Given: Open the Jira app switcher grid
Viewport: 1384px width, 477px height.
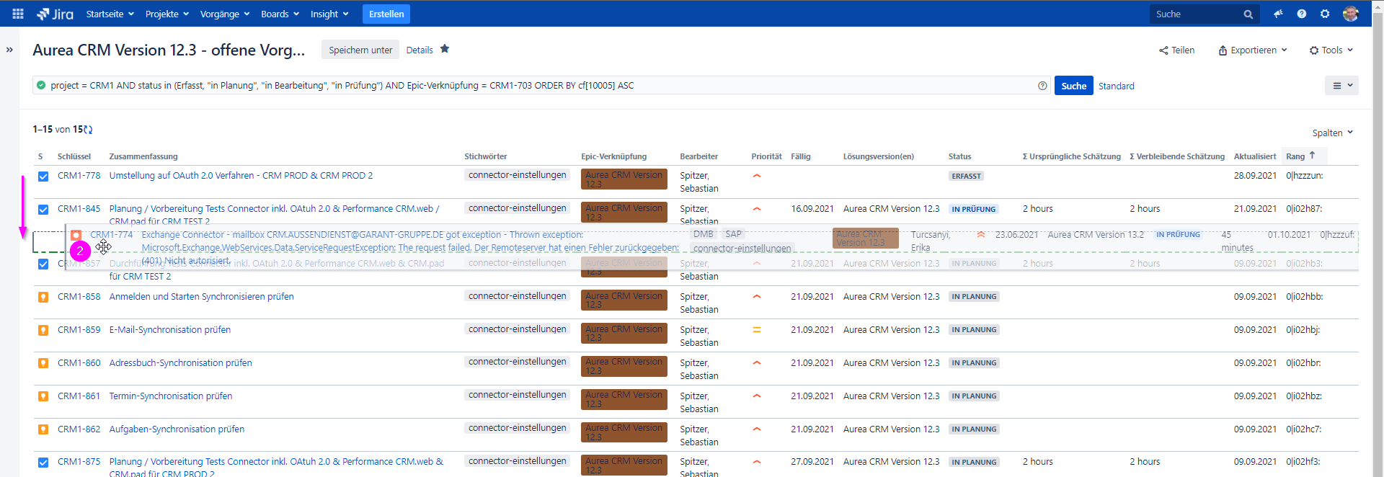Looking at the screenshot, I should pos(18,14).
